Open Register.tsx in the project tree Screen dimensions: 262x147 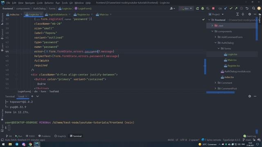[x=233, y=65]
